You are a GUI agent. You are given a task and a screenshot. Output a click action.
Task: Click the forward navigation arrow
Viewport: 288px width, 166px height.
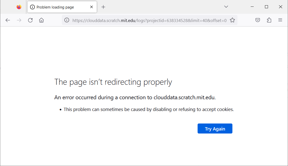pos(19,20)
